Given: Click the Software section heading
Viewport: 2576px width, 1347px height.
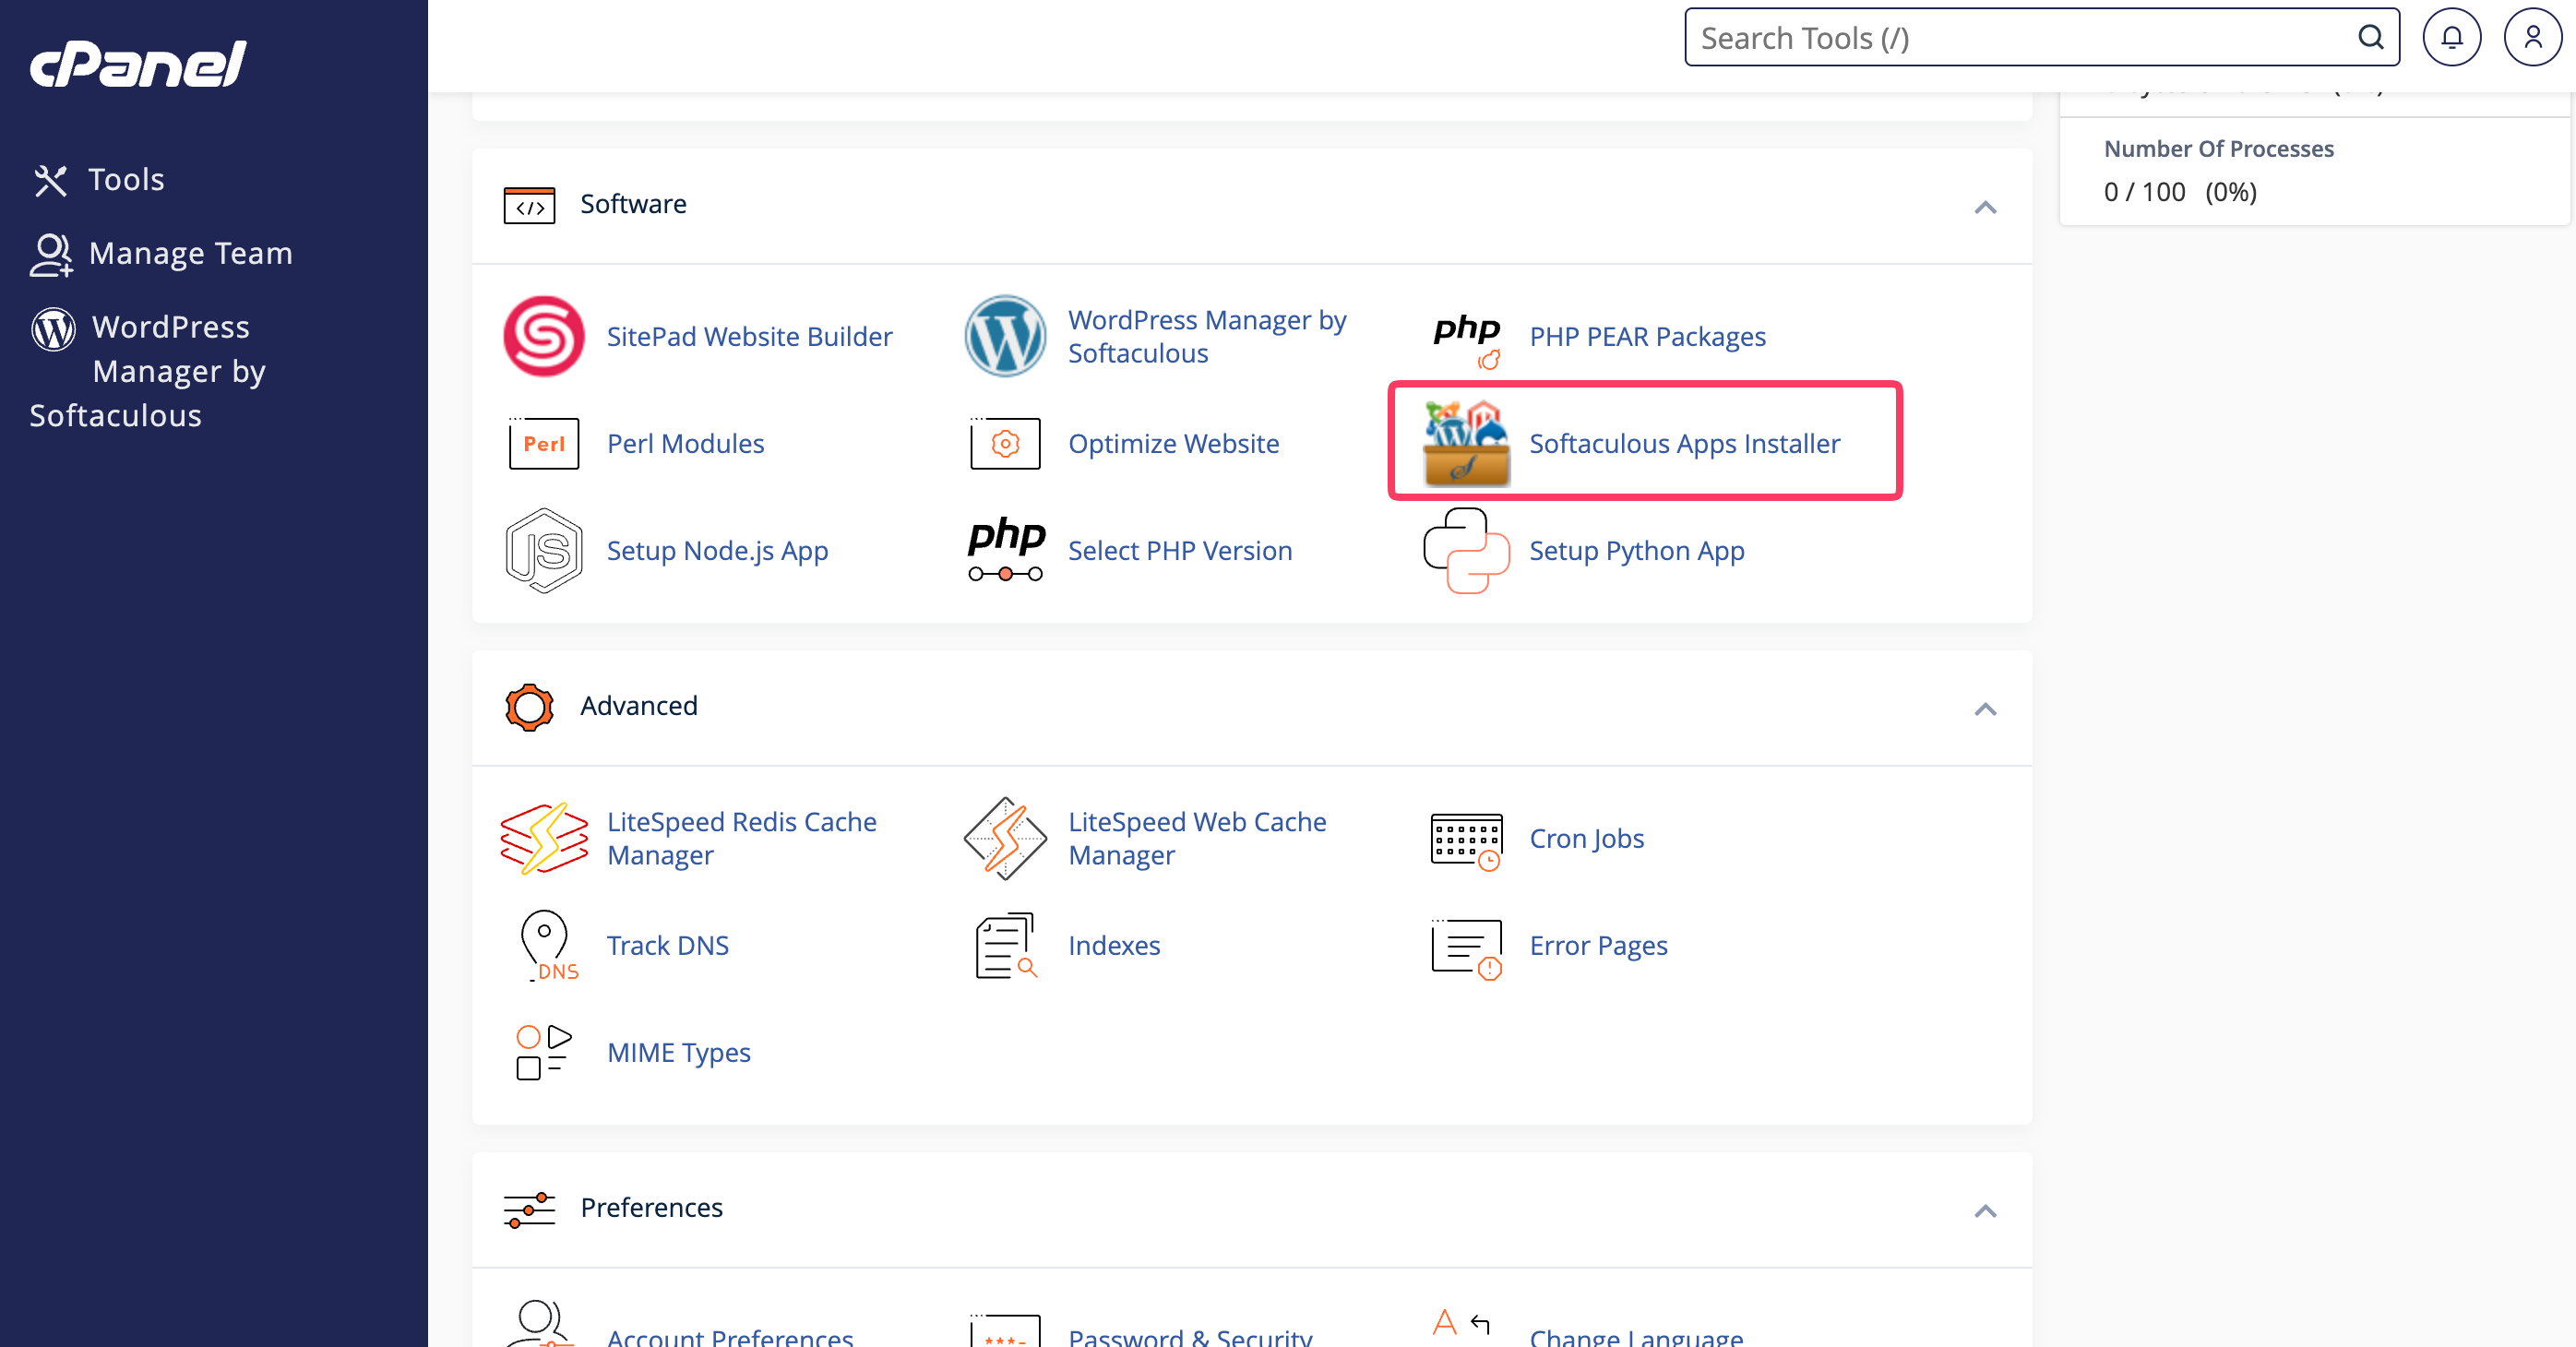Looking at the screenshot, I should pyautogui.click(x=633, y=204).
